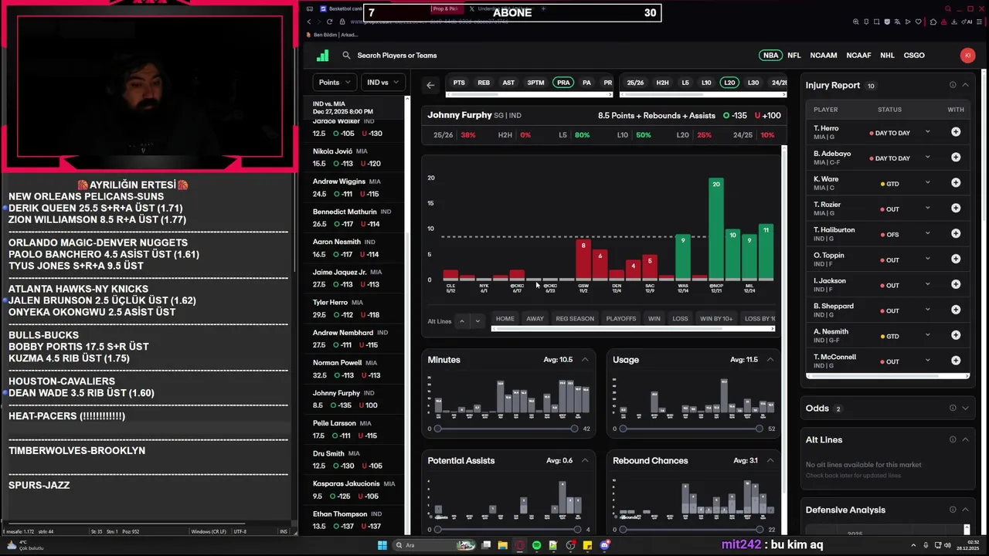Adjust the Usage range slider right handle

[760, 429]
